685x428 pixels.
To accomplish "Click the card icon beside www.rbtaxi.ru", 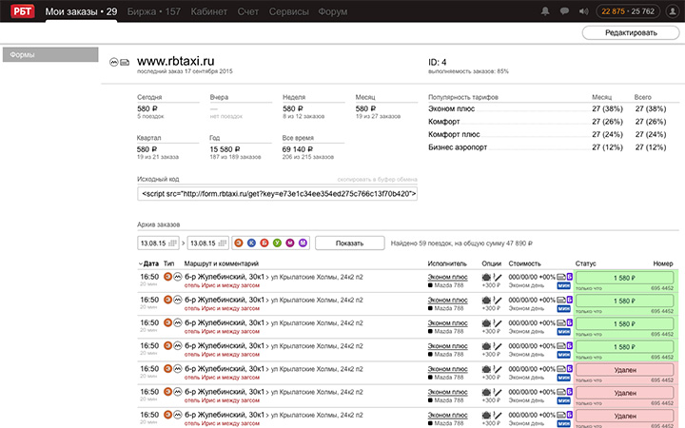I will point(125,62).
